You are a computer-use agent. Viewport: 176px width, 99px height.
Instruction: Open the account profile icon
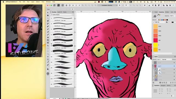[173, 5]
